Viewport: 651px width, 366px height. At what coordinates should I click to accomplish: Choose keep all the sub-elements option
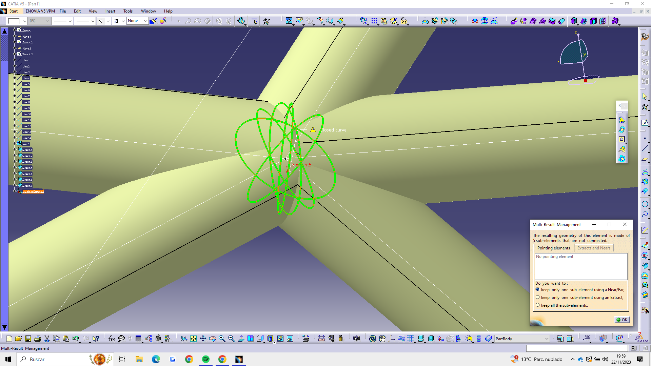537,305
